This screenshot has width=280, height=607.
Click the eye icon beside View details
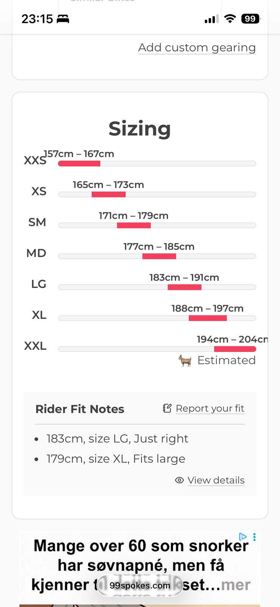(179, 480)
